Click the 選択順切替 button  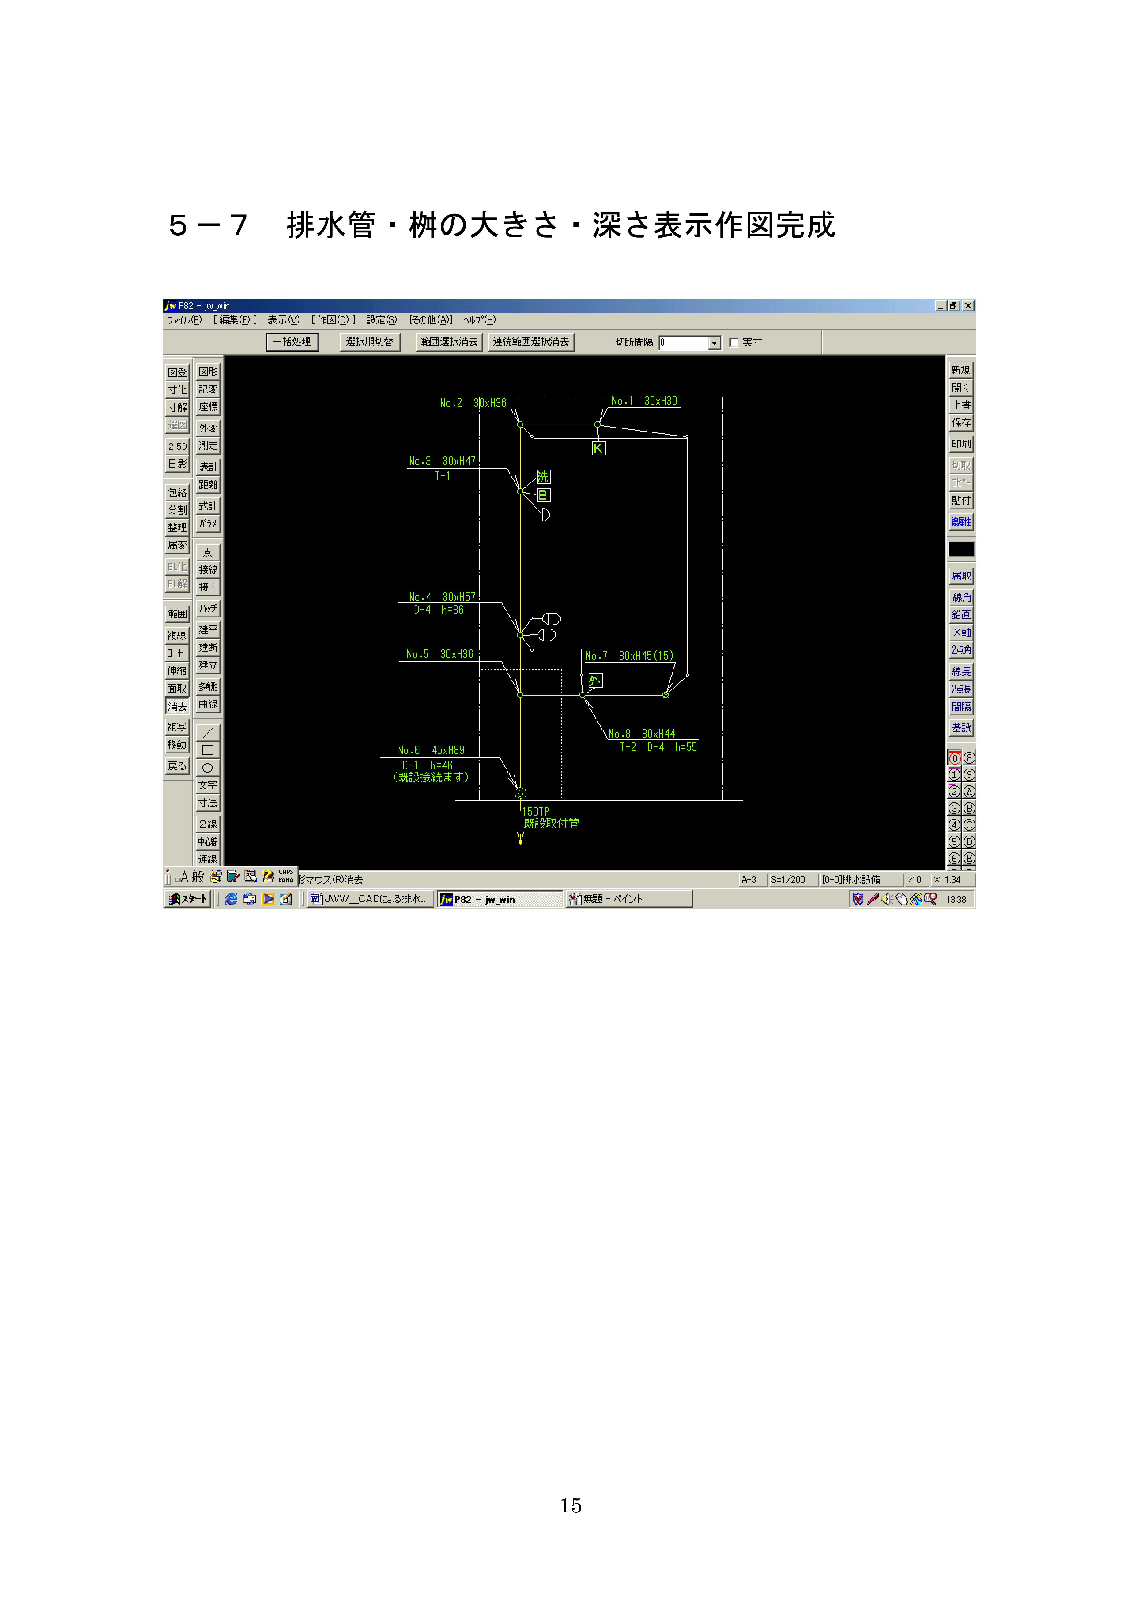(369, 342)
